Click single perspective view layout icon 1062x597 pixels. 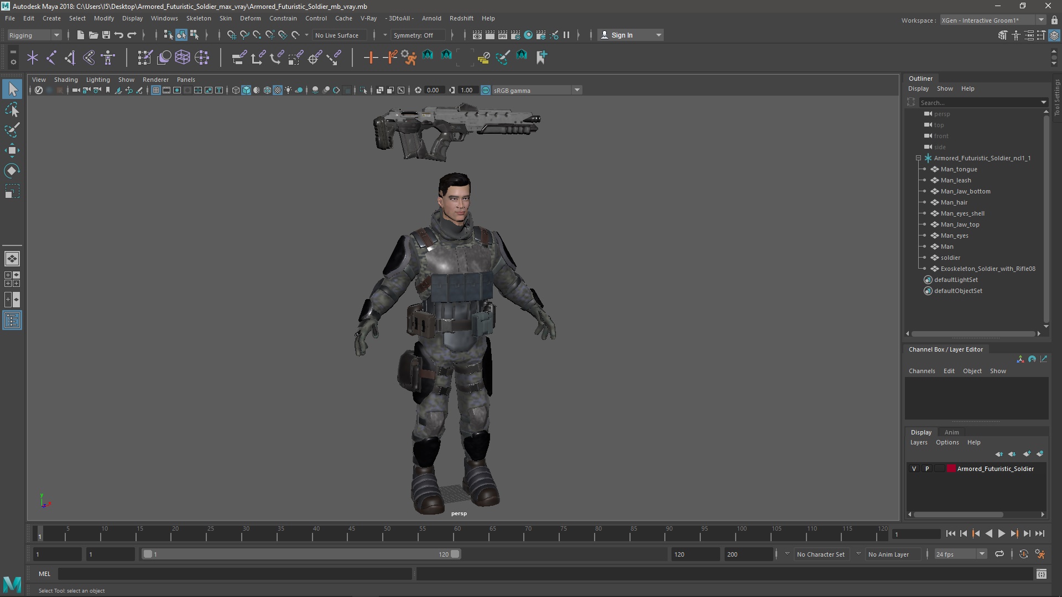12,258
